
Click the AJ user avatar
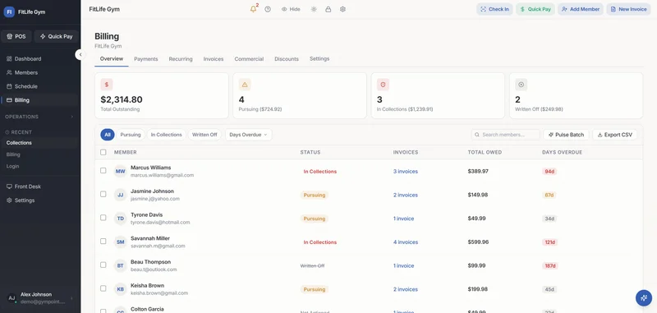11,298
